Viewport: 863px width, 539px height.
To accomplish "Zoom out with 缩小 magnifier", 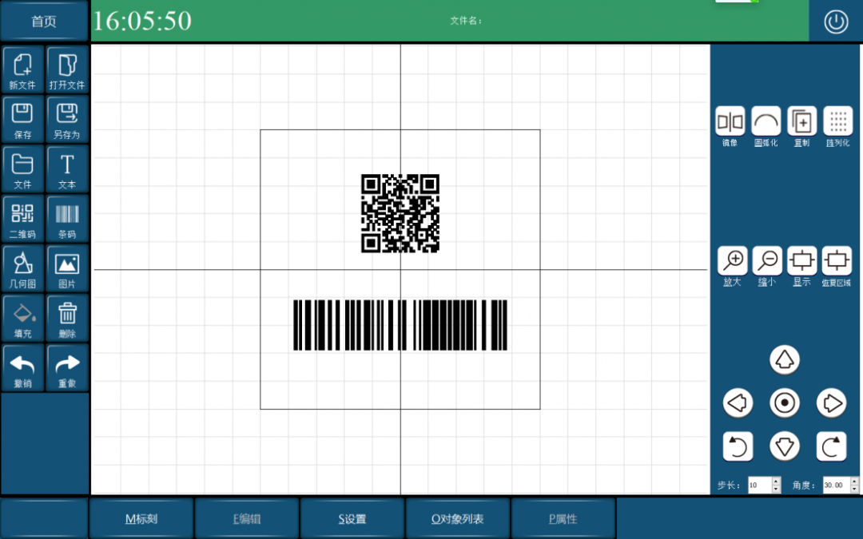I will click(767, 260).
